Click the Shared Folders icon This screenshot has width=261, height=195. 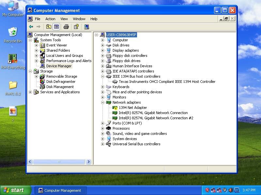tap(42, 50)
